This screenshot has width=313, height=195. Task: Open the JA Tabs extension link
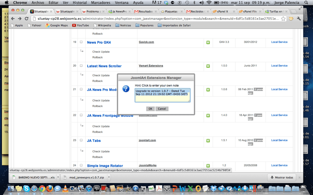[94, 141]
